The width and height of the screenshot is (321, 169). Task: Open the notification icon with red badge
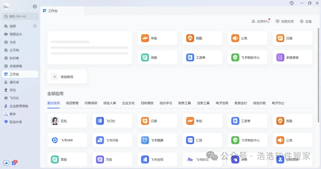14,163
